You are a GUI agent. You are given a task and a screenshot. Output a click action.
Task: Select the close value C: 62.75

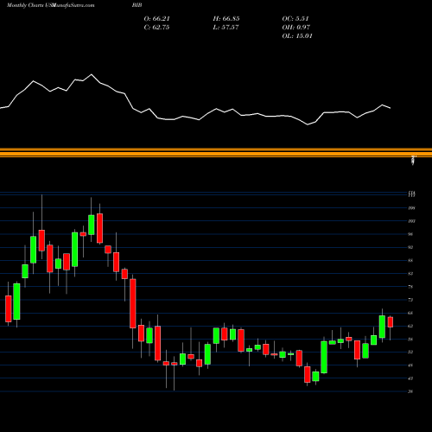[x=156, y=28]
